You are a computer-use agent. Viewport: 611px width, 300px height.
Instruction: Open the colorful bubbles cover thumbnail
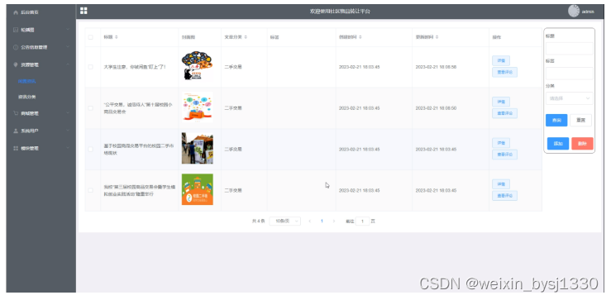(197, 107)
